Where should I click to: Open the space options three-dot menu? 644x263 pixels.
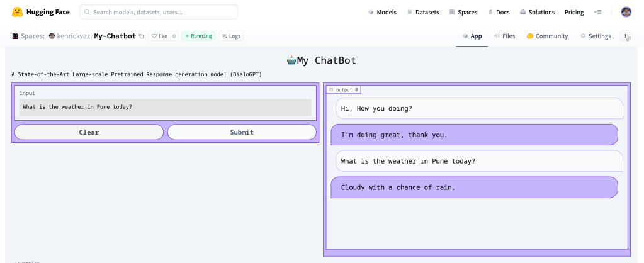[x=626, y=36]
